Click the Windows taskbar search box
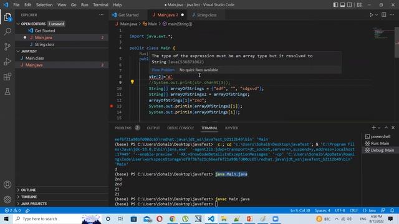This screenshot has height=224, width=399. pyautogui.click(x=57, y=218)
